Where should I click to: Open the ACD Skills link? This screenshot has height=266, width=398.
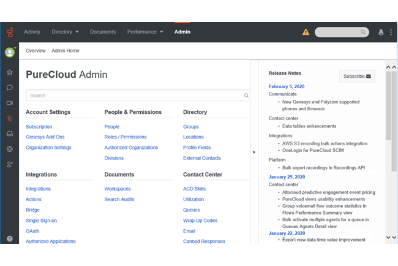[194, 189]
